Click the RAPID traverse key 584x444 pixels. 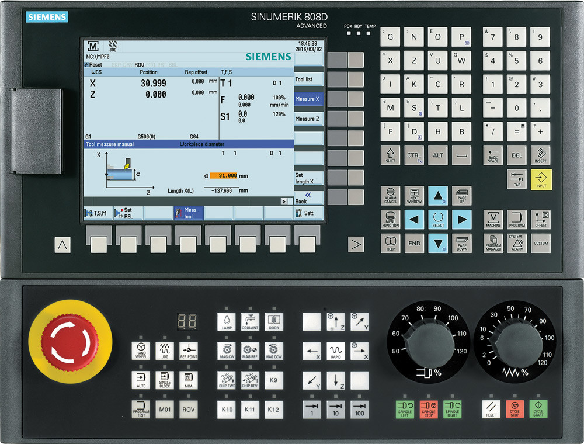pyautogui.click(x=336, y=351)
